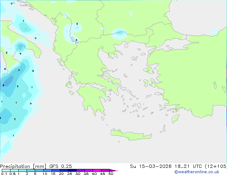Pick the 25–30 mm dark navy swatch
This screenshot has width=227, height=175.
[72, 170]
